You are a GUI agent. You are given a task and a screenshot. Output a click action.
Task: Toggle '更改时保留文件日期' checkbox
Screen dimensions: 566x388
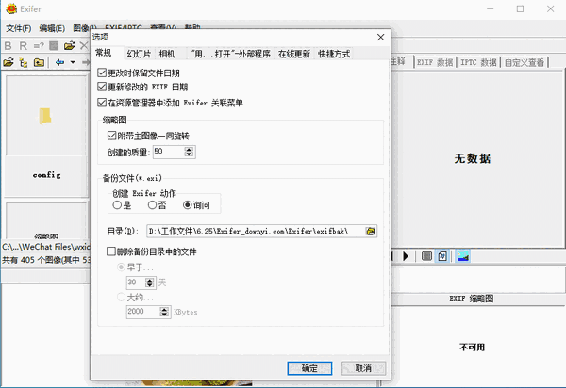click(x=102, y=73)
